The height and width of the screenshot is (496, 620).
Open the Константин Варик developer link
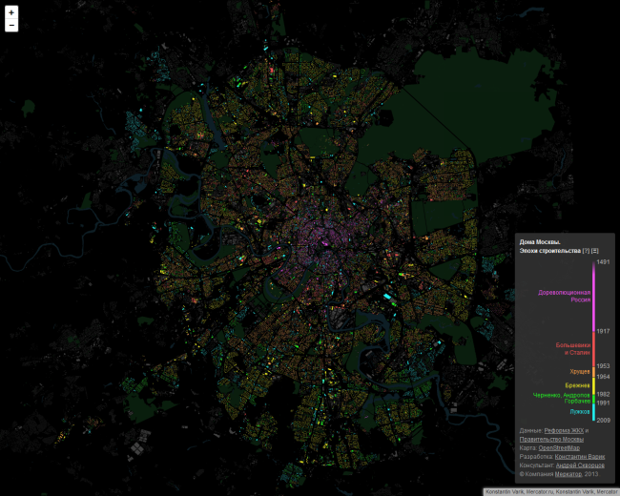point(581,456)
